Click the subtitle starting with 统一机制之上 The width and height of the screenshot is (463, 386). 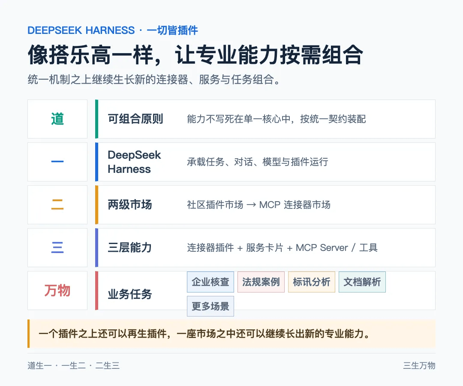[x=154, y=79]
